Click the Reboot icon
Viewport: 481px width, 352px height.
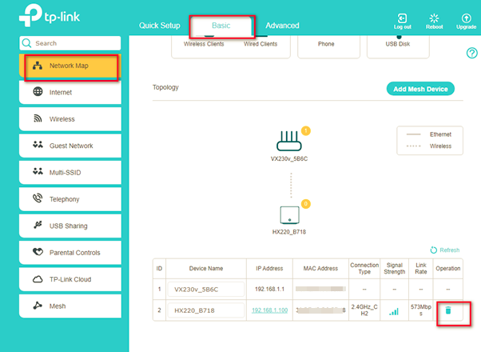pos(434,18)
